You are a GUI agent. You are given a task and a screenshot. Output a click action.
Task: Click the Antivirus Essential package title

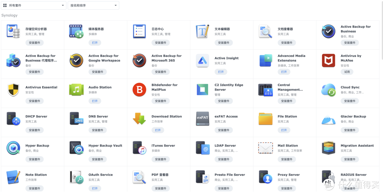(x=41, y=87)
